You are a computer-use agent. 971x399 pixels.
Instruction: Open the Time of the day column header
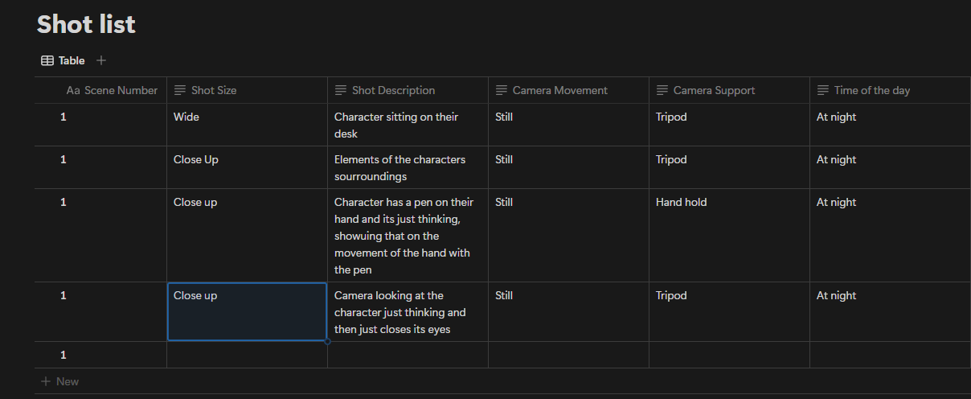[x=890, y=90]
